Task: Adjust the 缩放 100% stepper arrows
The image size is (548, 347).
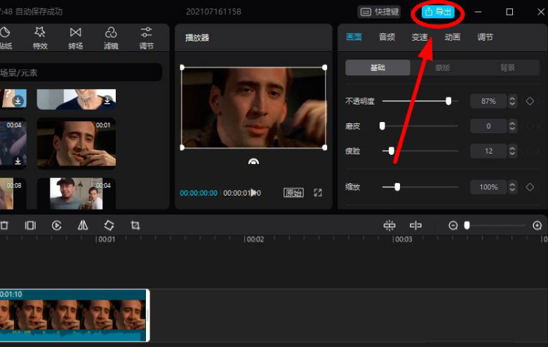Action: coord(512,187)
